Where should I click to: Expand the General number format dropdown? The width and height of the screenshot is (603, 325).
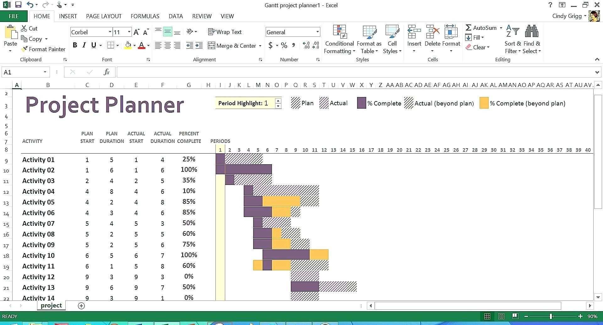tap(317, 32)
